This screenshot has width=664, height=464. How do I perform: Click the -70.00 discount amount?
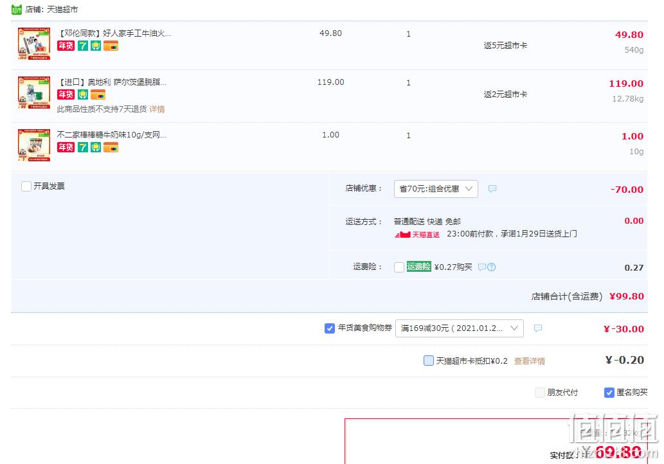pos(627,189)
